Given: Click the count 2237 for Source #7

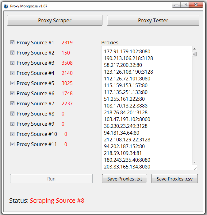Looking at the screenshot, I should click(67, 103).
